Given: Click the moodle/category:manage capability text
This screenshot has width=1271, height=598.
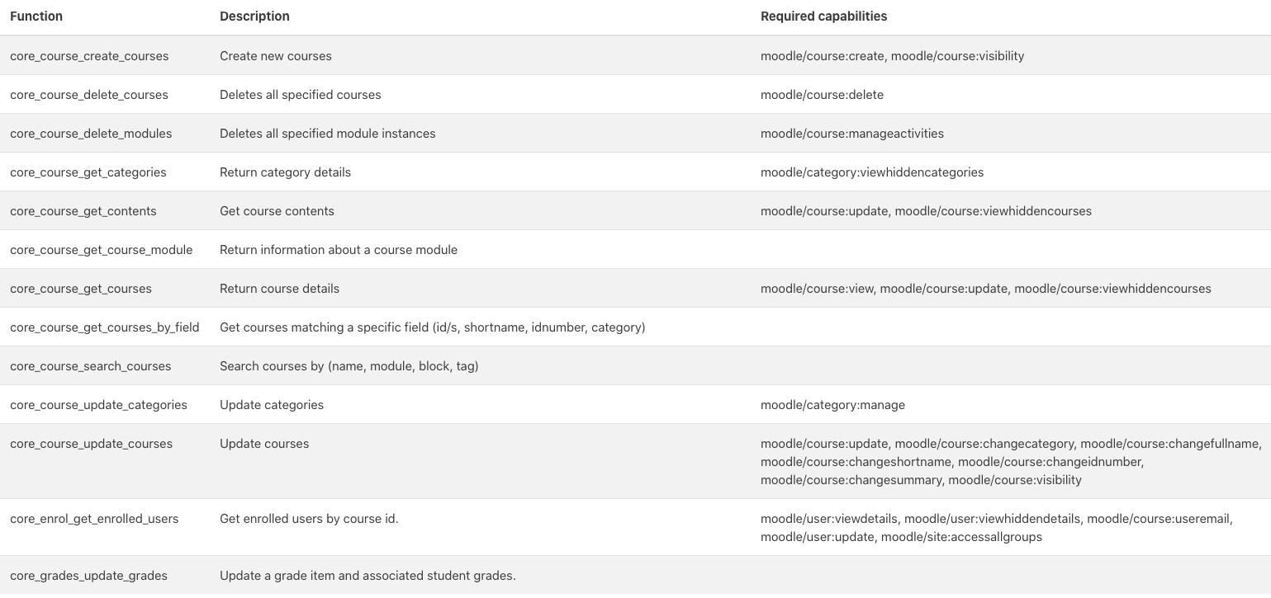Looking at the screenshot, I should coord(832,405).
